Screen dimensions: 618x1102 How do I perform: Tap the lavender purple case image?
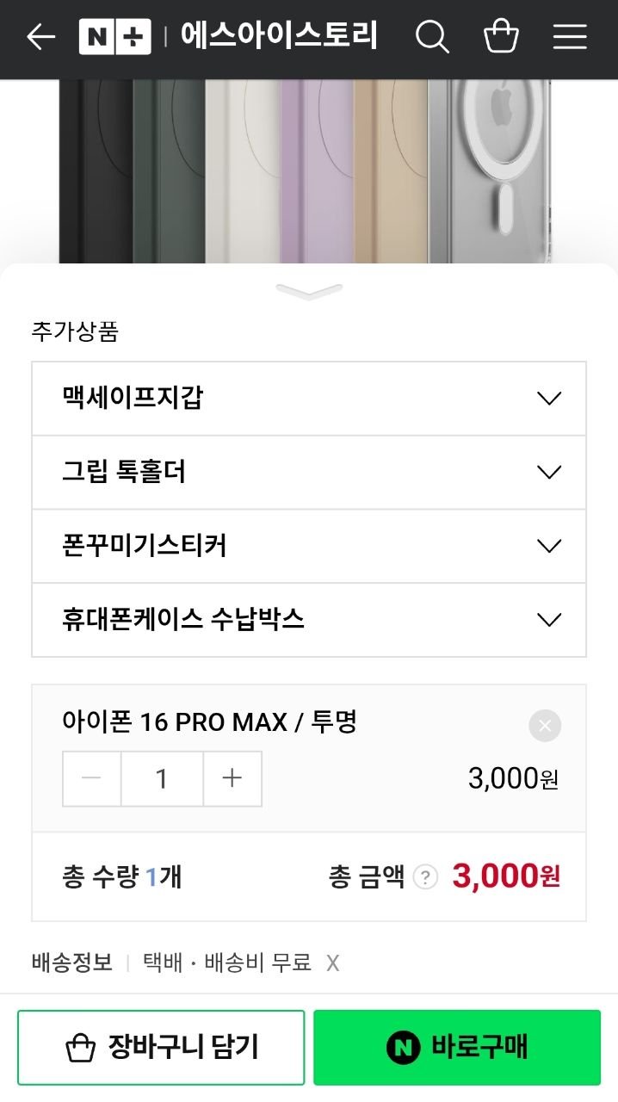tap(316, 170)
